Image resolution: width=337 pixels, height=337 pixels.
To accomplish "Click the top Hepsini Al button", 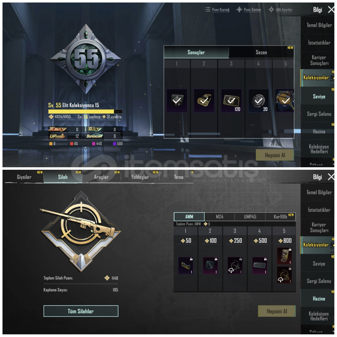I will click(x=275, y=155).
